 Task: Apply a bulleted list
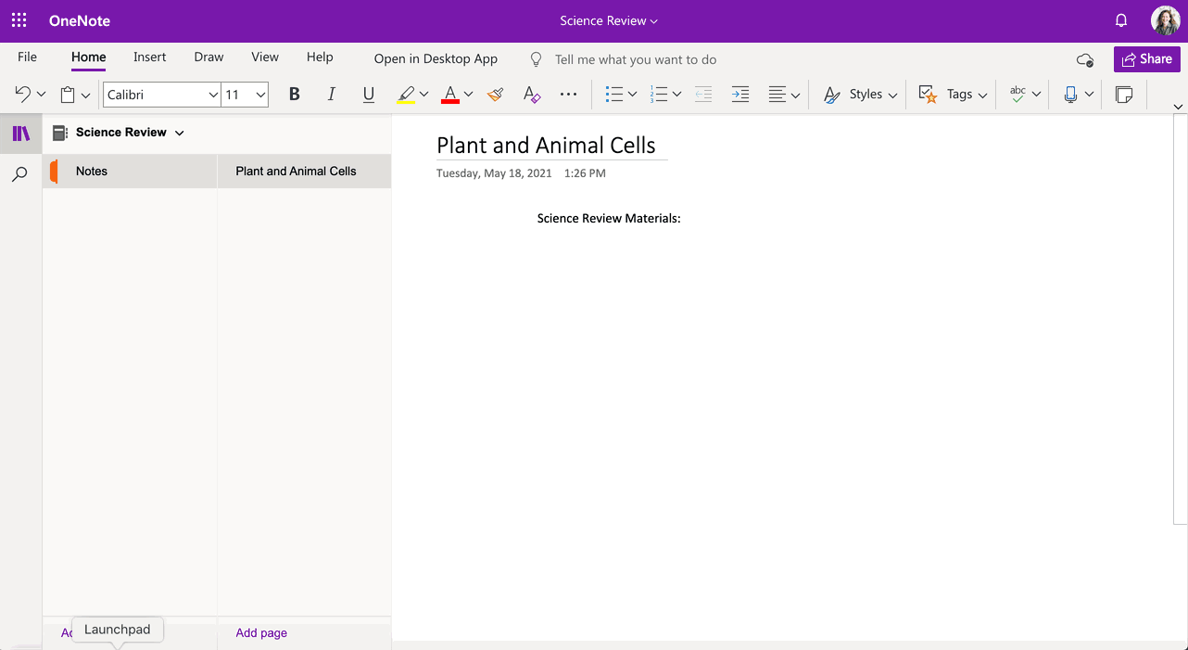coord(614,94)
